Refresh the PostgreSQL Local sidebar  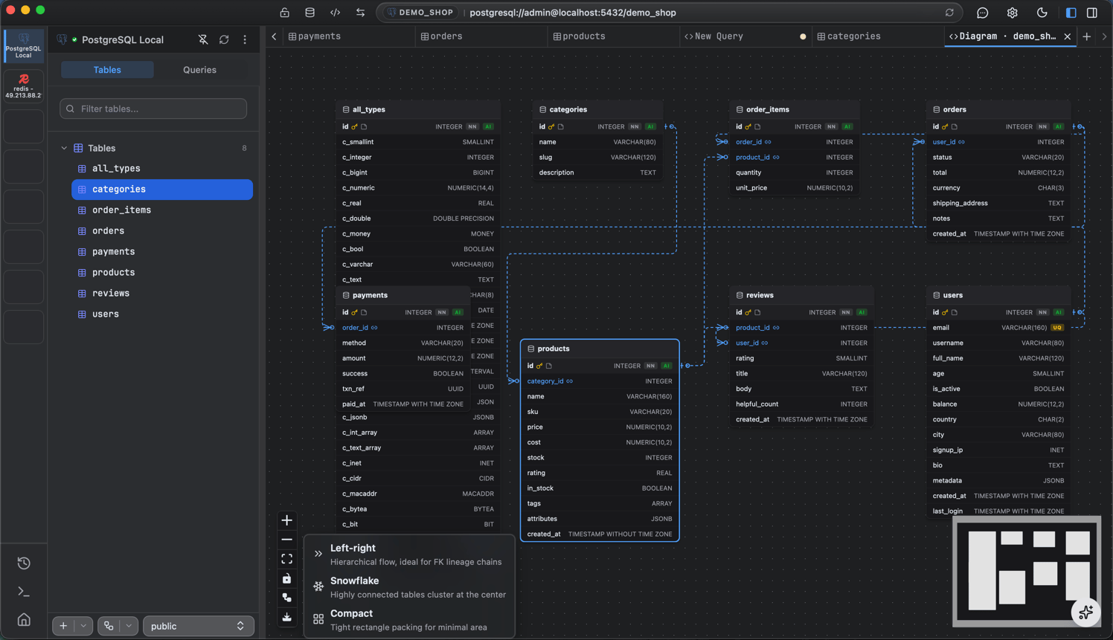(x=224, y=39)
